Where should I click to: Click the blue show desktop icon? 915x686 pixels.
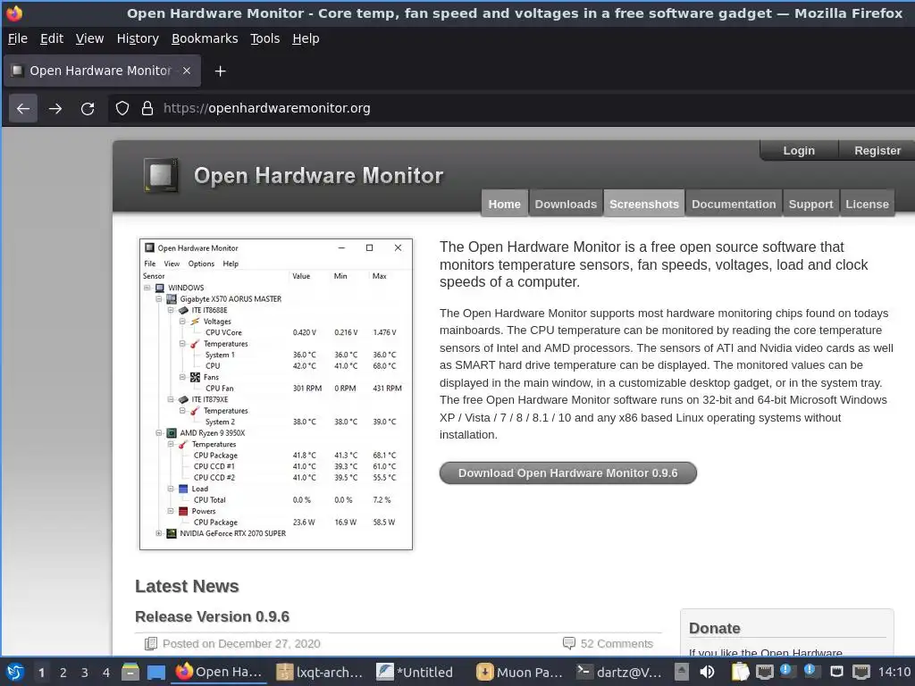(155, 672)
